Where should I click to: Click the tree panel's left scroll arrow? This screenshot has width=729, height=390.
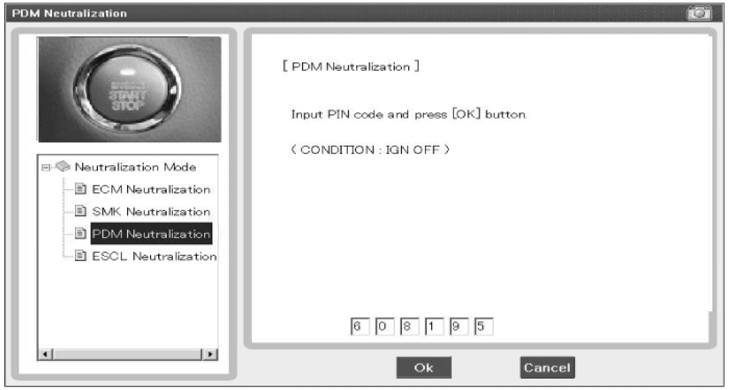click(x=45, y=354)
